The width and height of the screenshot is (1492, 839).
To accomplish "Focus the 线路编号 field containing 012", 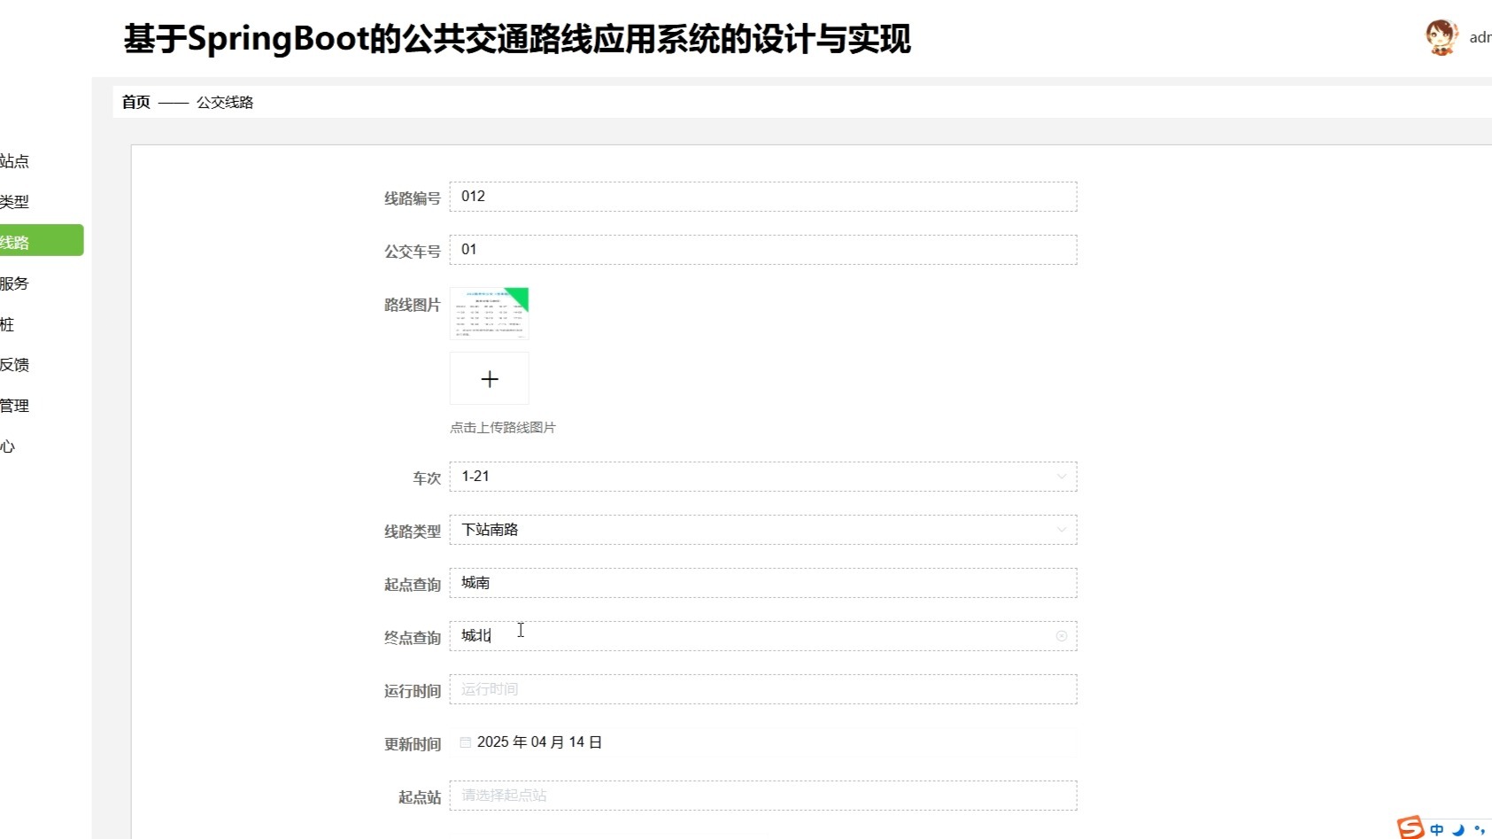I will pos(763,197).
